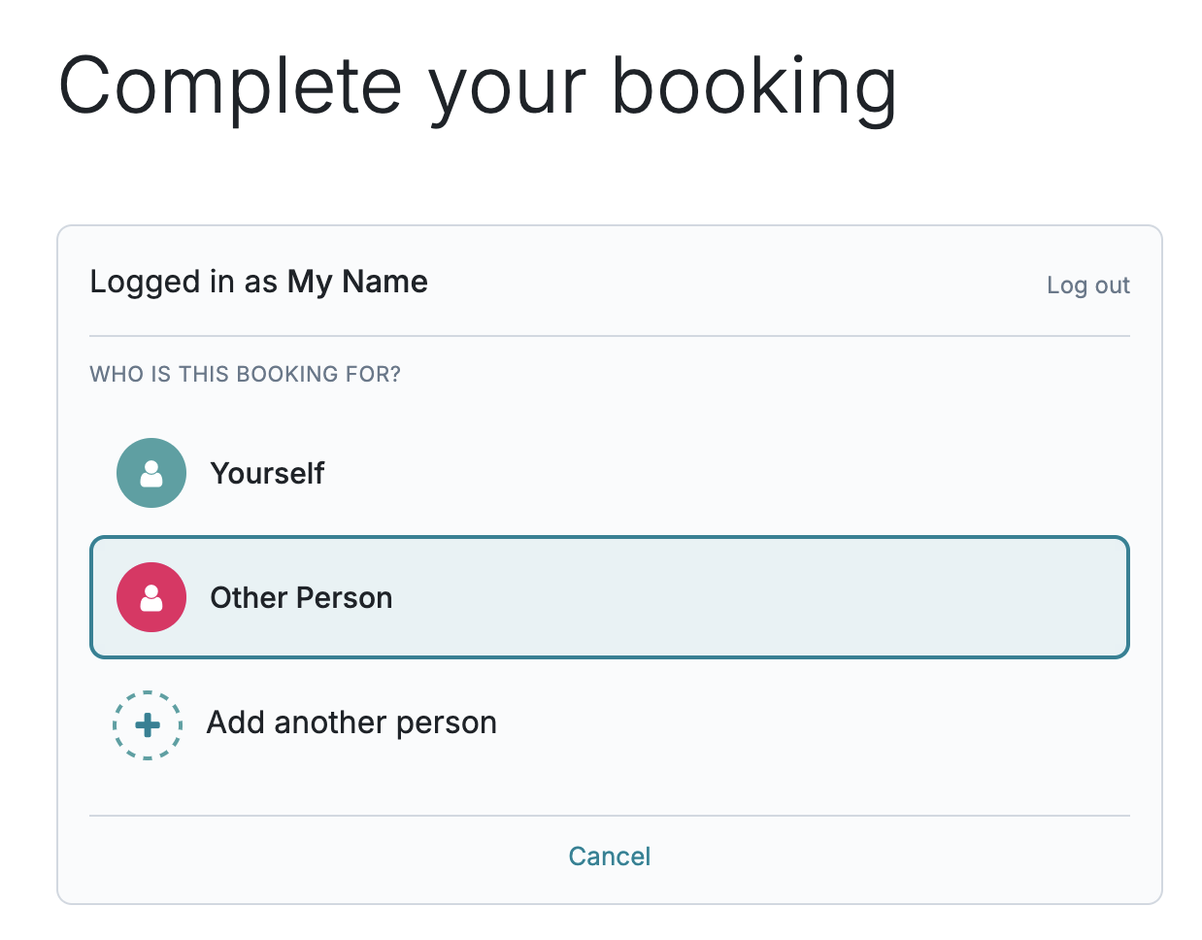Select the "Yourself" booking option label

click(x=267, y=473)
